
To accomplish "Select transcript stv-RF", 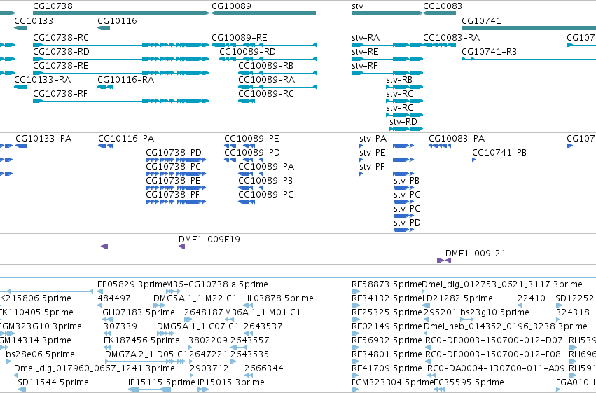I will coord(364,66).
